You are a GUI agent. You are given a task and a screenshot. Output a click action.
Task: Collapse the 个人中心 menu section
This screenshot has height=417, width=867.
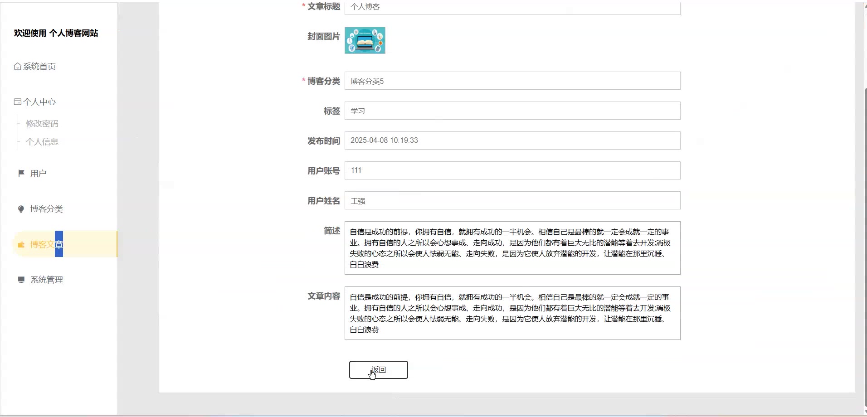pyautogui.click(x=39, y=102)
